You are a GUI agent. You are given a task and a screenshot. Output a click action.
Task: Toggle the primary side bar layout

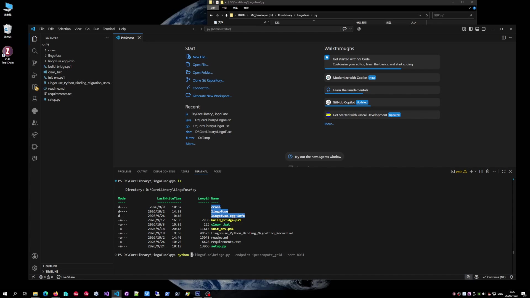point(471,29)
